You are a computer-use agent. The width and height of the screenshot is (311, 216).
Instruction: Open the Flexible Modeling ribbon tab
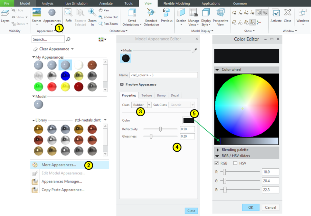click(176, 3)
